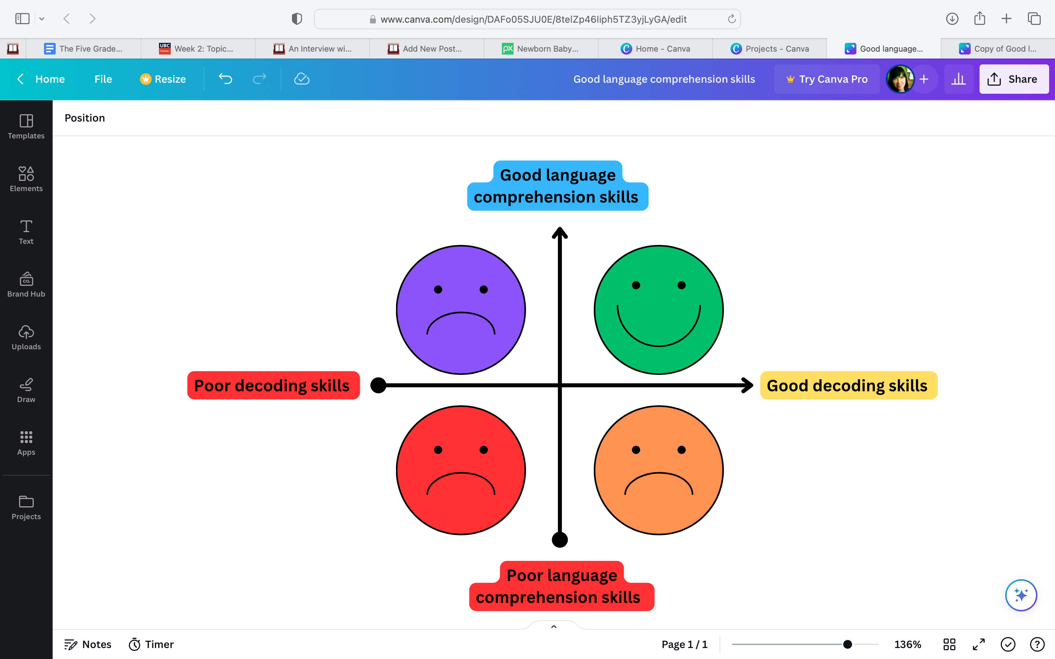Open the Templates panel
1055x659 pixels.
click(26, 126)
